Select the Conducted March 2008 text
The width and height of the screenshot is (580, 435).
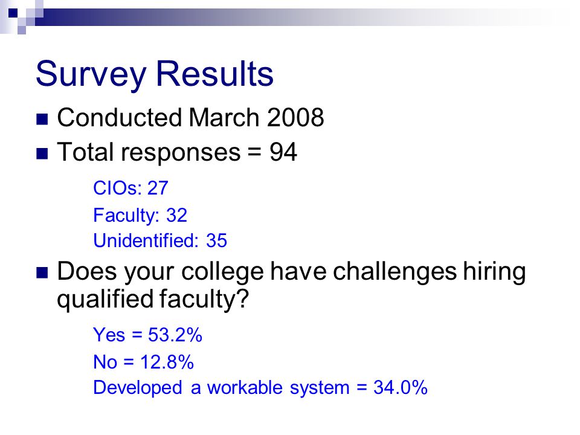pyautogui.click(x=190, y=118)
